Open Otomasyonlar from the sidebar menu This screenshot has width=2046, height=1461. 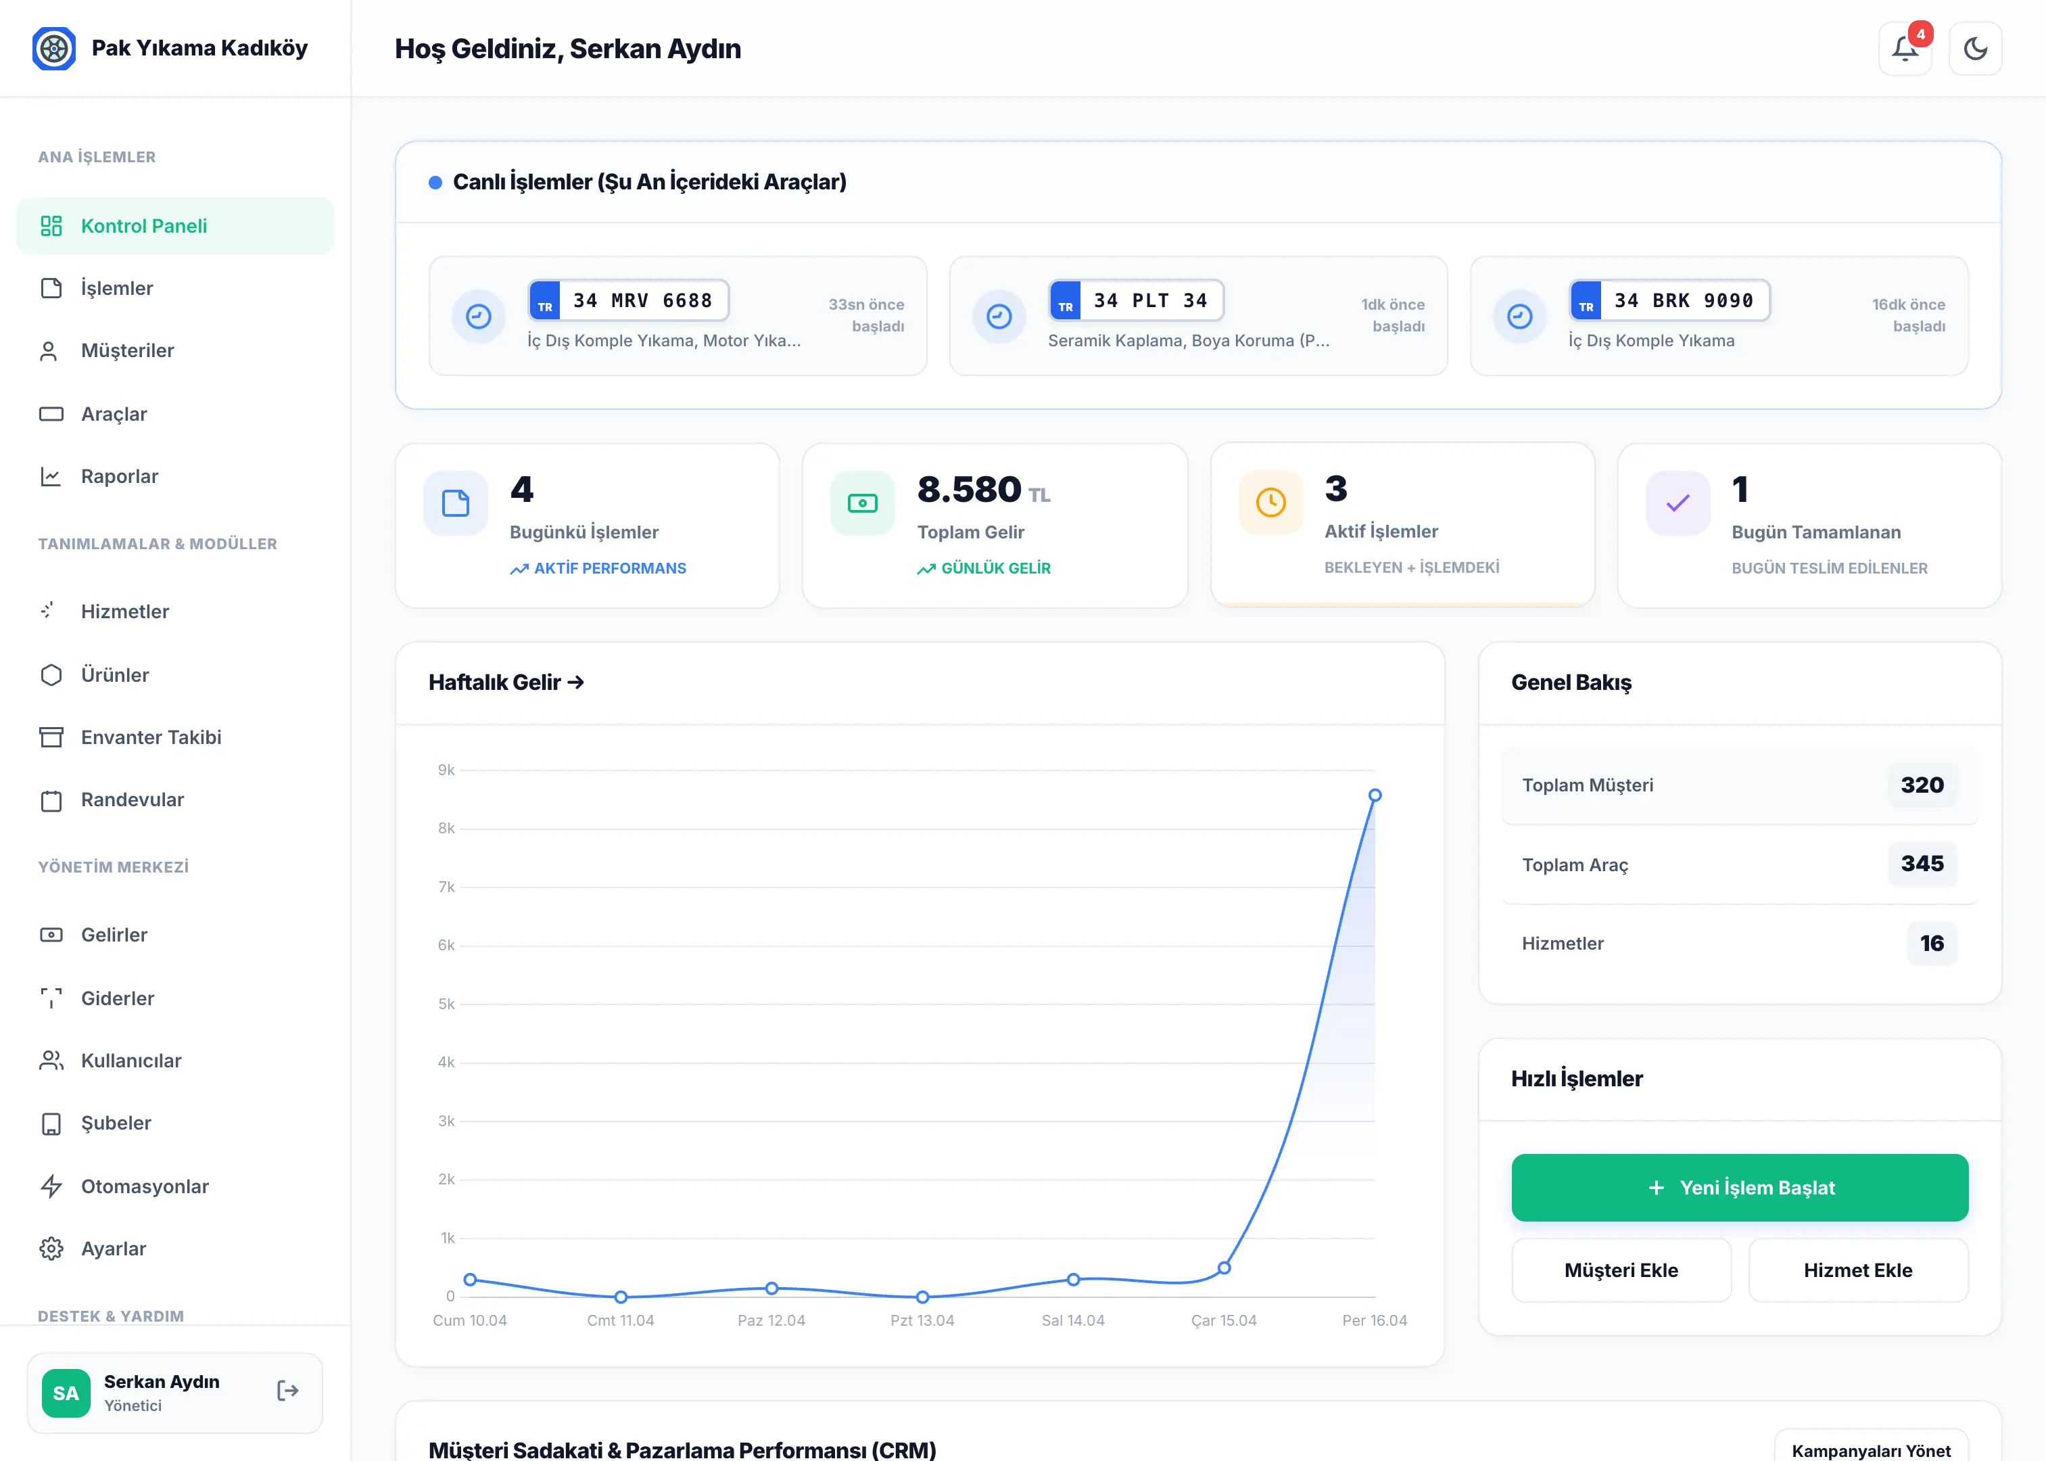[x=144, y=1186]
